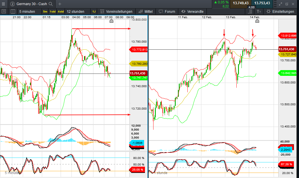Image resolution: width=299 pixels, height=178 pixels.
Task: Open Einstellungen settings
Action: [280, 12]
